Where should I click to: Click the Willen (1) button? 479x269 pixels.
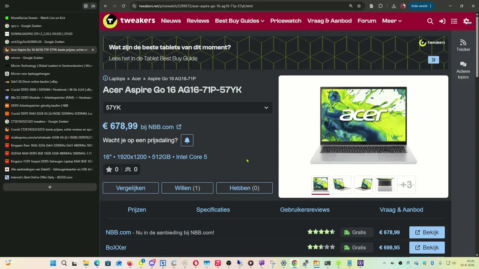click(x=187, y=188)
